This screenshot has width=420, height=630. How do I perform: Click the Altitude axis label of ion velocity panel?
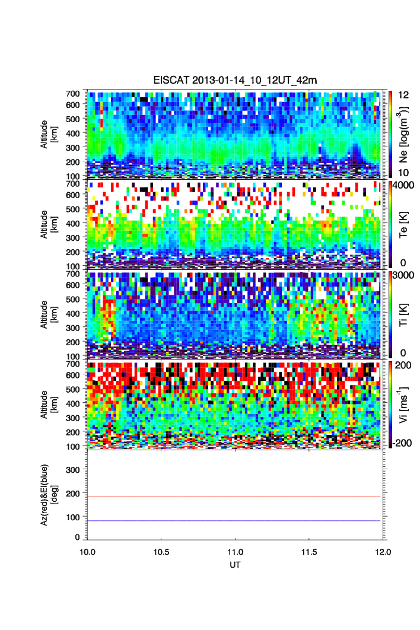(49, 405)
